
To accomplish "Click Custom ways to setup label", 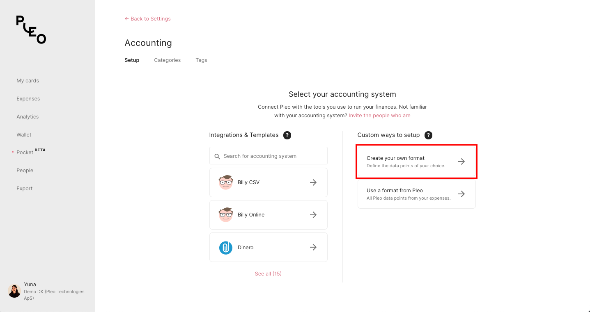I will click(x=388, y=135).
